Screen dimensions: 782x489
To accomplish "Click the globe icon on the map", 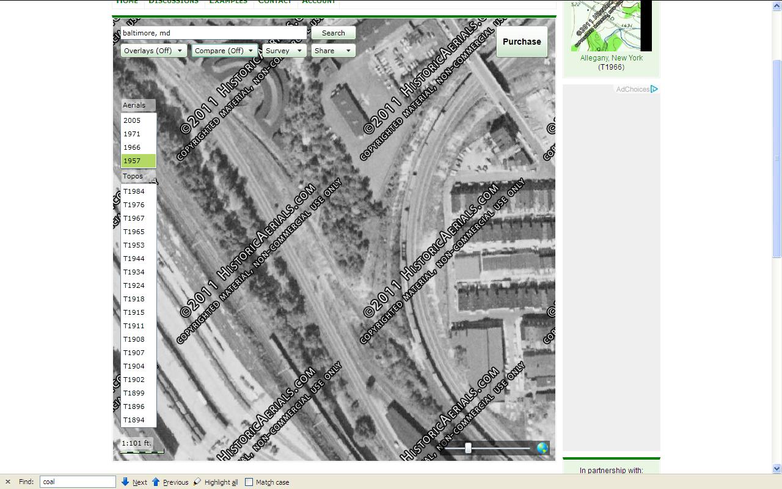I will point(542,448).
